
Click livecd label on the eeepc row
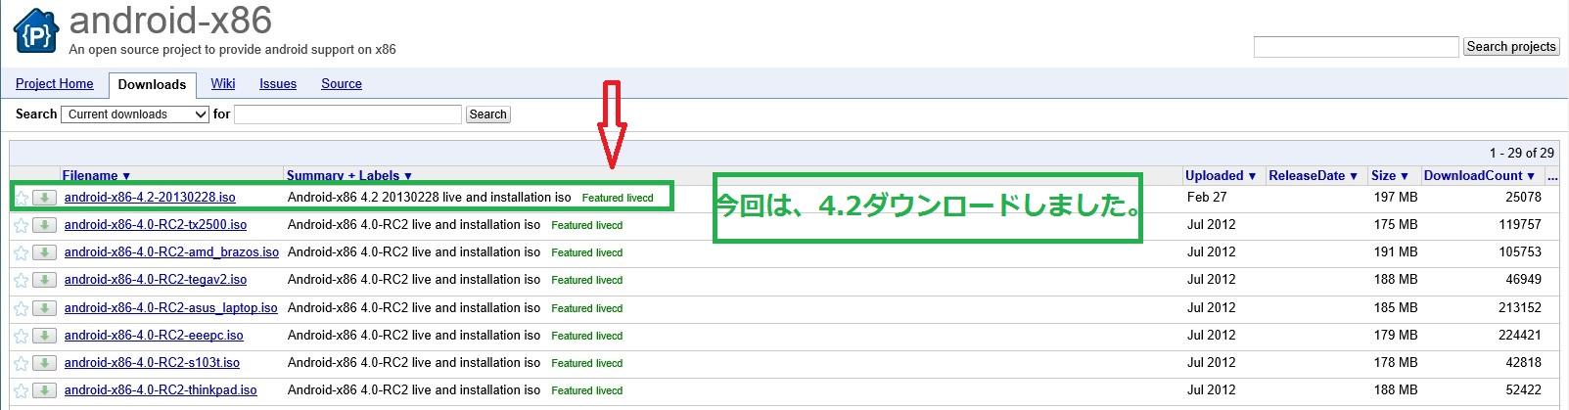tap(610, 336)
